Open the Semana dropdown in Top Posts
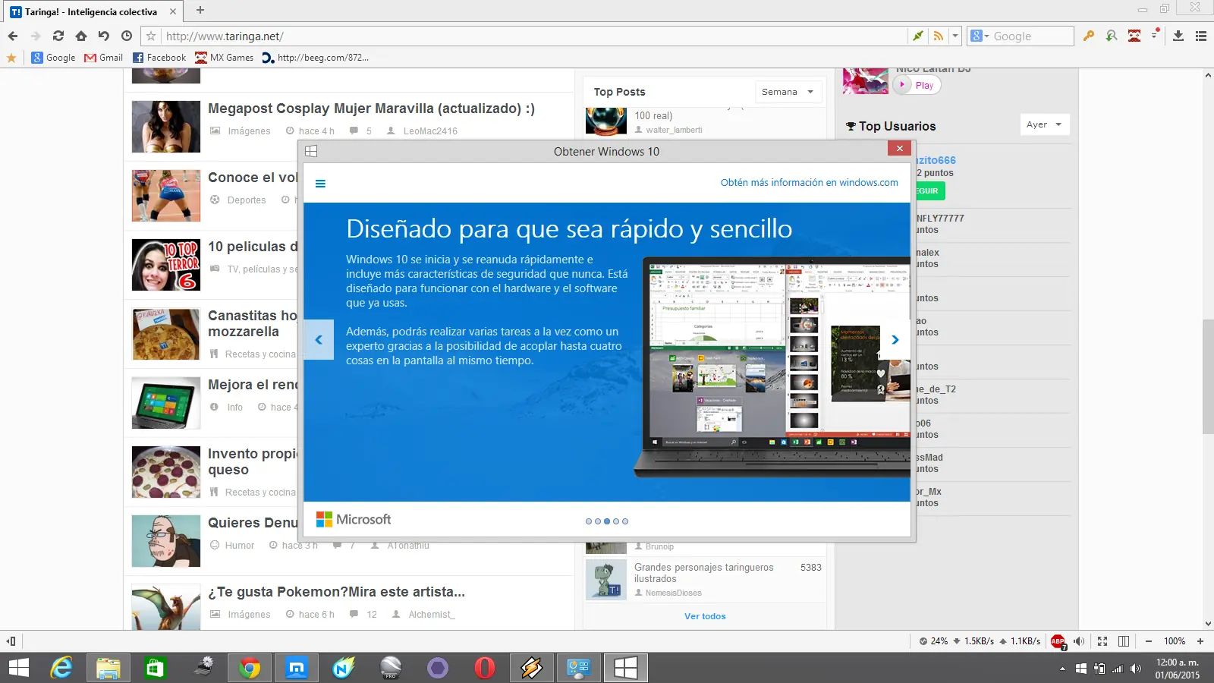Screen dimensions: 1214x683 [x=789, y=92]
